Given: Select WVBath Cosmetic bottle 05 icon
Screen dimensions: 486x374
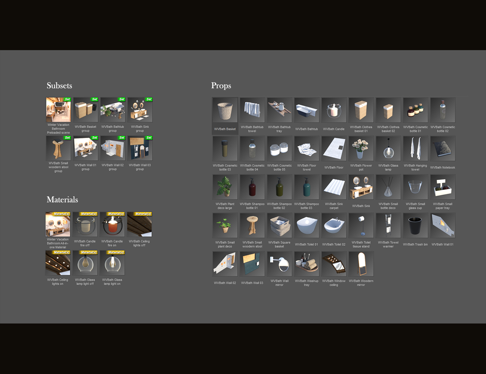Looking at the screenshot, I should [280, 148].
